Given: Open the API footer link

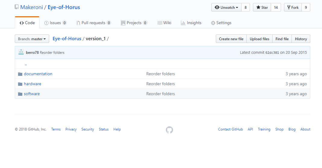Looking at the screenshot, I should (250, 129).
